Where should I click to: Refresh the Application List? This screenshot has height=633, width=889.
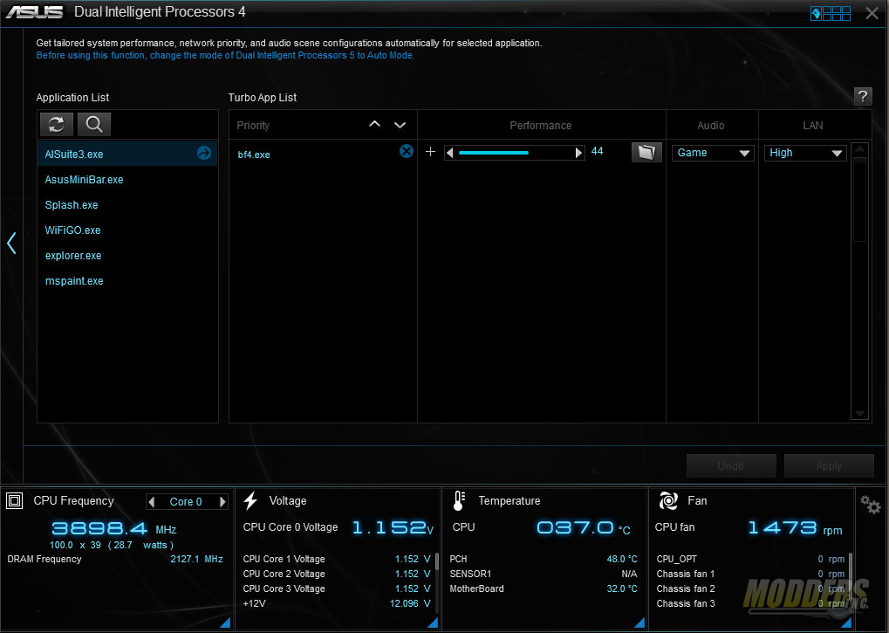click(x=57, y=124)
